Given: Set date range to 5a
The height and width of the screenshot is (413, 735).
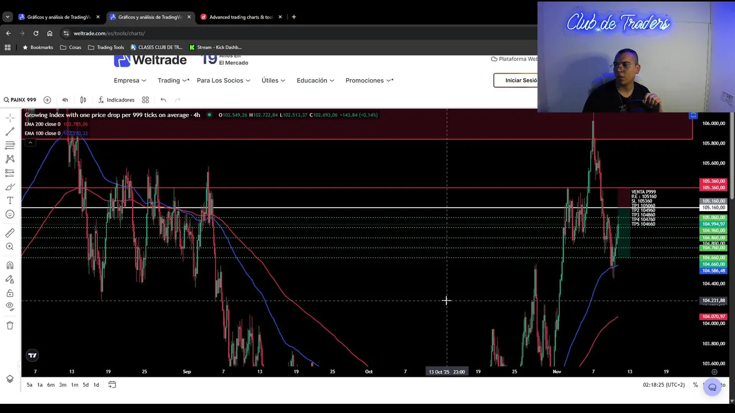Looking at the screenshot, I should click(x=30, y=385).
